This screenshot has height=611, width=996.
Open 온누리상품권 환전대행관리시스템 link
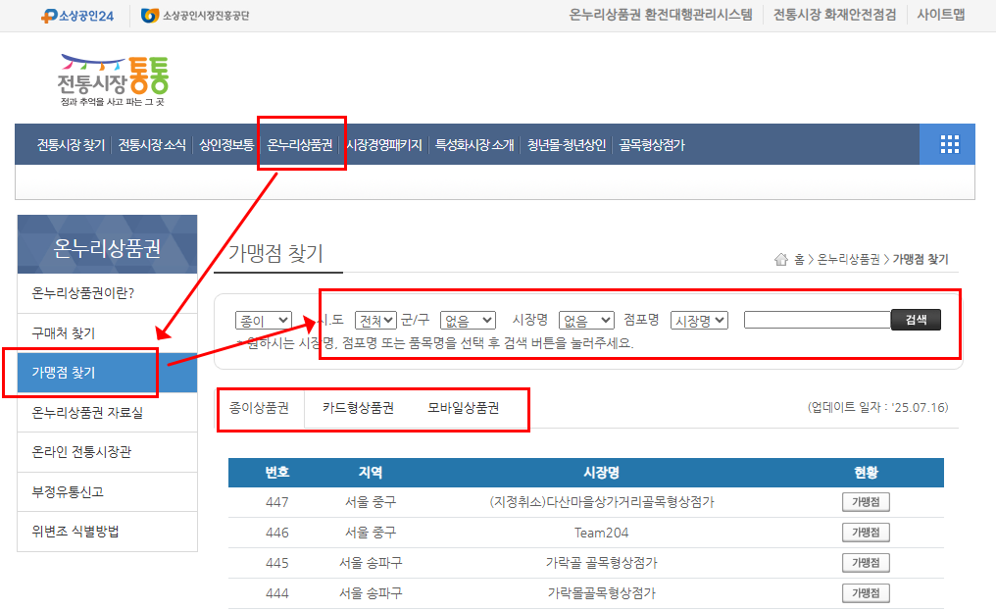point(661,15)
